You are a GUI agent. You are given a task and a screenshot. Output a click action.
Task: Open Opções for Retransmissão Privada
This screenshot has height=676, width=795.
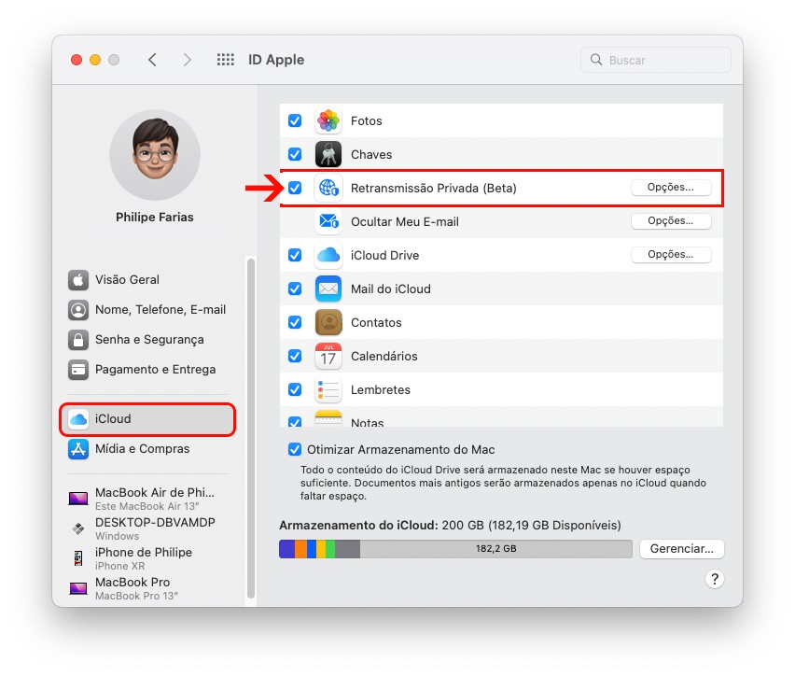[671, 188]
